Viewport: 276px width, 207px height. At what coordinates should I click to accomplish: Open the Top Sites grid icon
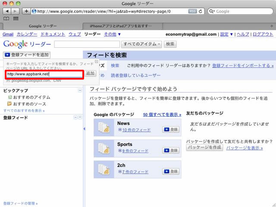[16, 19]
